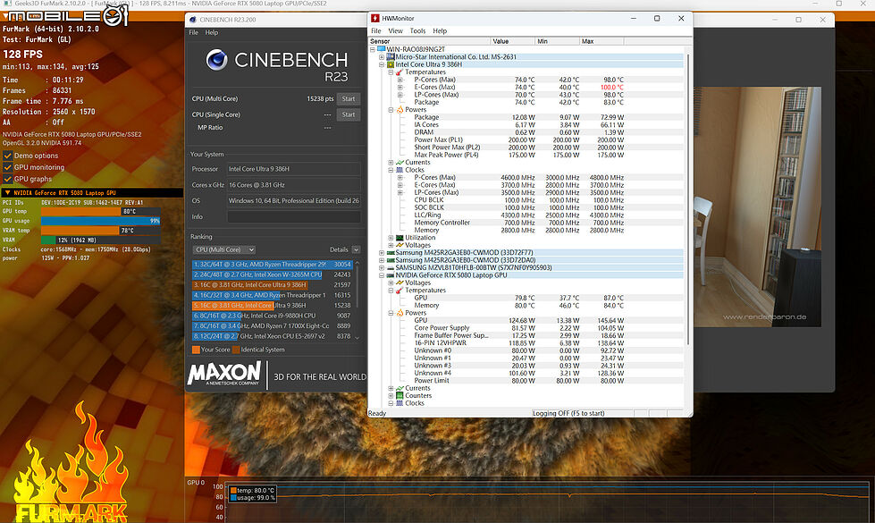The height and width of the screenshot is (523, 875).
Task: Toggle FurMark Demo options checkbox
Action: pyautogui.click(x=8, y=156)
